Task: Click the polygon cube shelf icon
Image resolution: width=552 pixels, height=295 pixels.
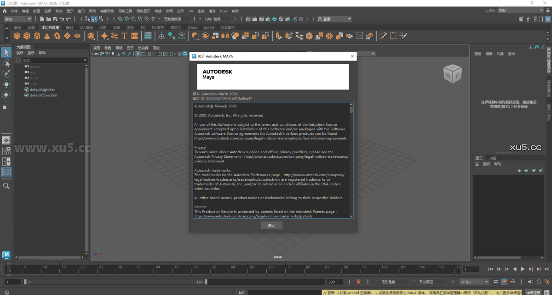Action: point(27,36)
